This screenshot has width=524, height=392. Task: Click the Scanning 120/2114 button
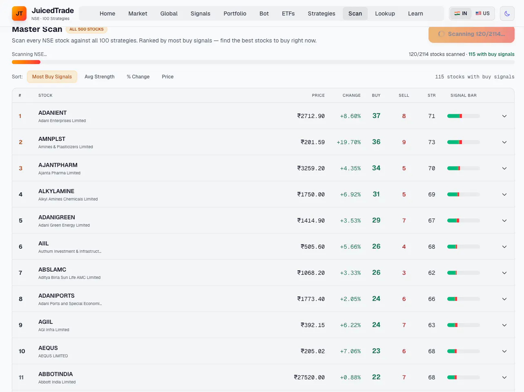click(471, 34)
